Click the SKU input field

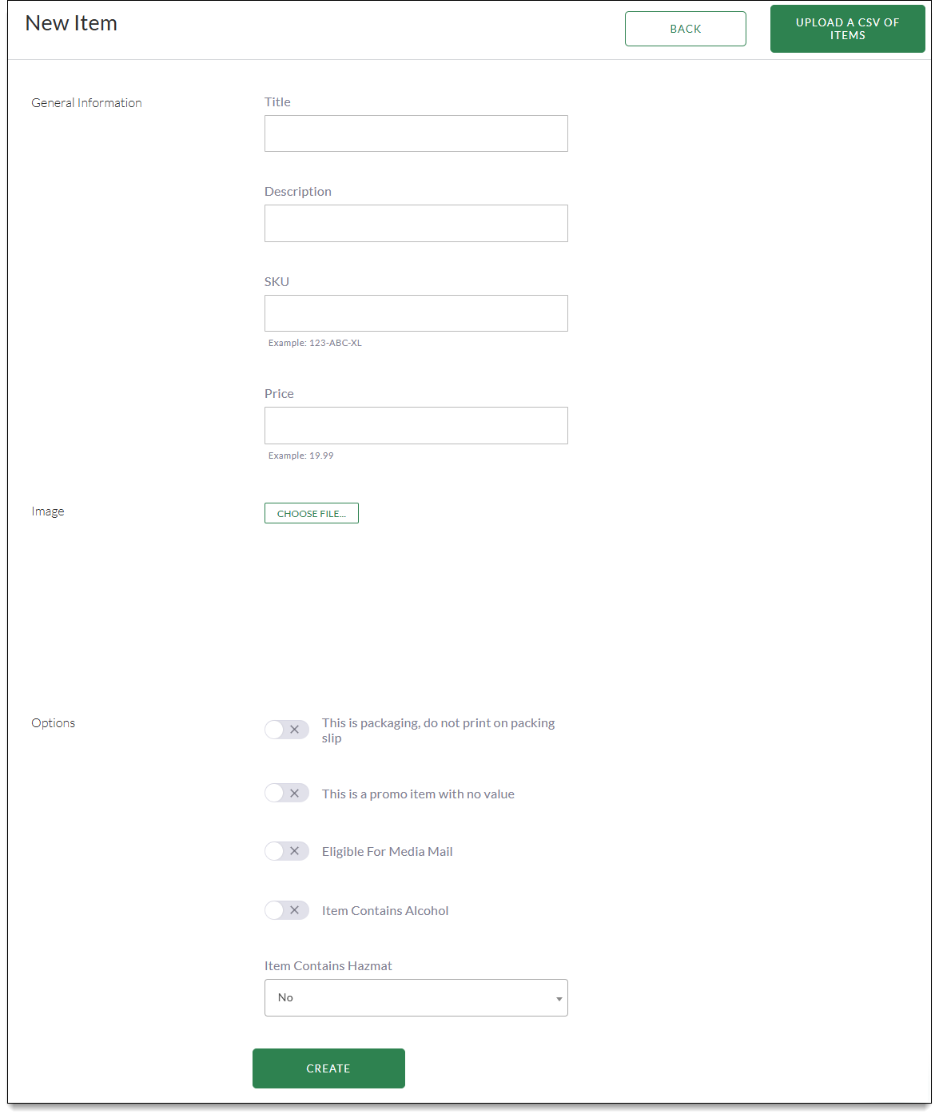tap(416, 313)
